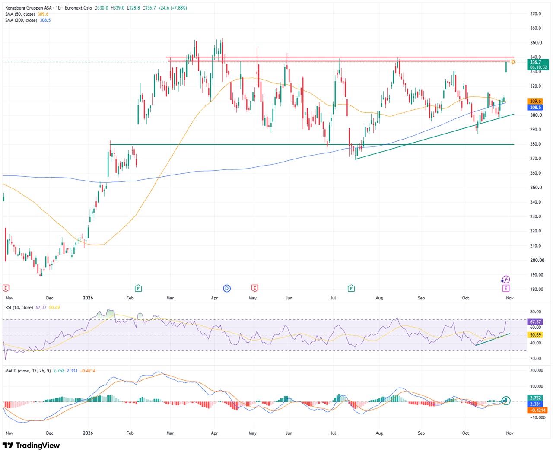Click the yellow 50.69 RSI scale label
553x452 pixels.
click(x=535, y=335)
